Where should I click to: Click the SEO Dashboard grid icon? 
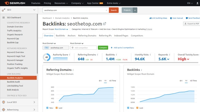[4, 18]
